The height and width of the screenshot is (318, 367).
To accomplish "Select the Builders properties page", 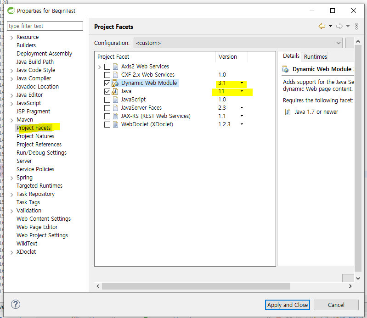I will tap(26, 45).
